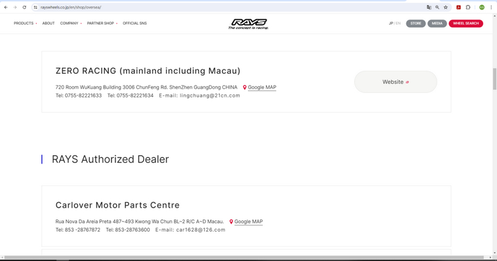Open the OFFICIAL SNS menu item

[x=135, y=24]
